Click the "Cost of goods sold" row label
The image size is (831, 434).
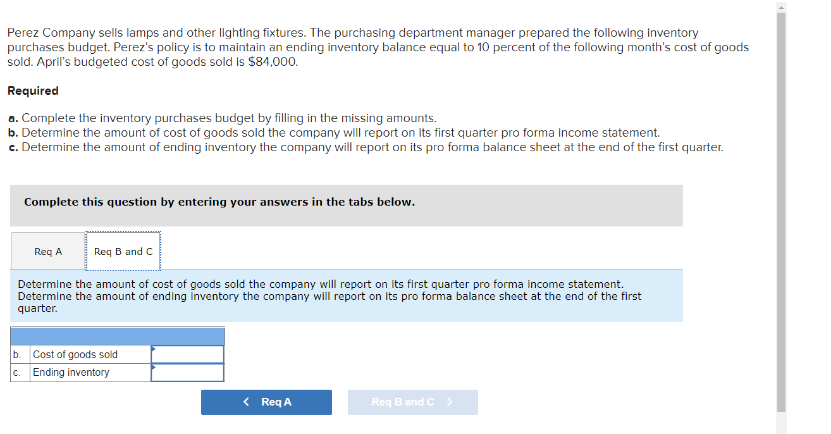tap(75, 354)
